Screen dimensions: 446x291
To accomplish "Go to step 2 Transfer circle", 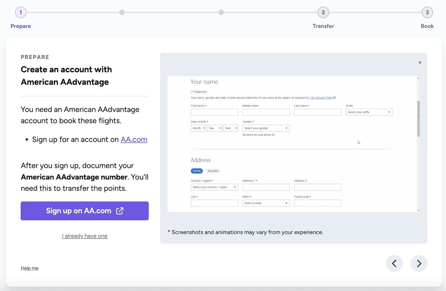I will coord(323,13).
